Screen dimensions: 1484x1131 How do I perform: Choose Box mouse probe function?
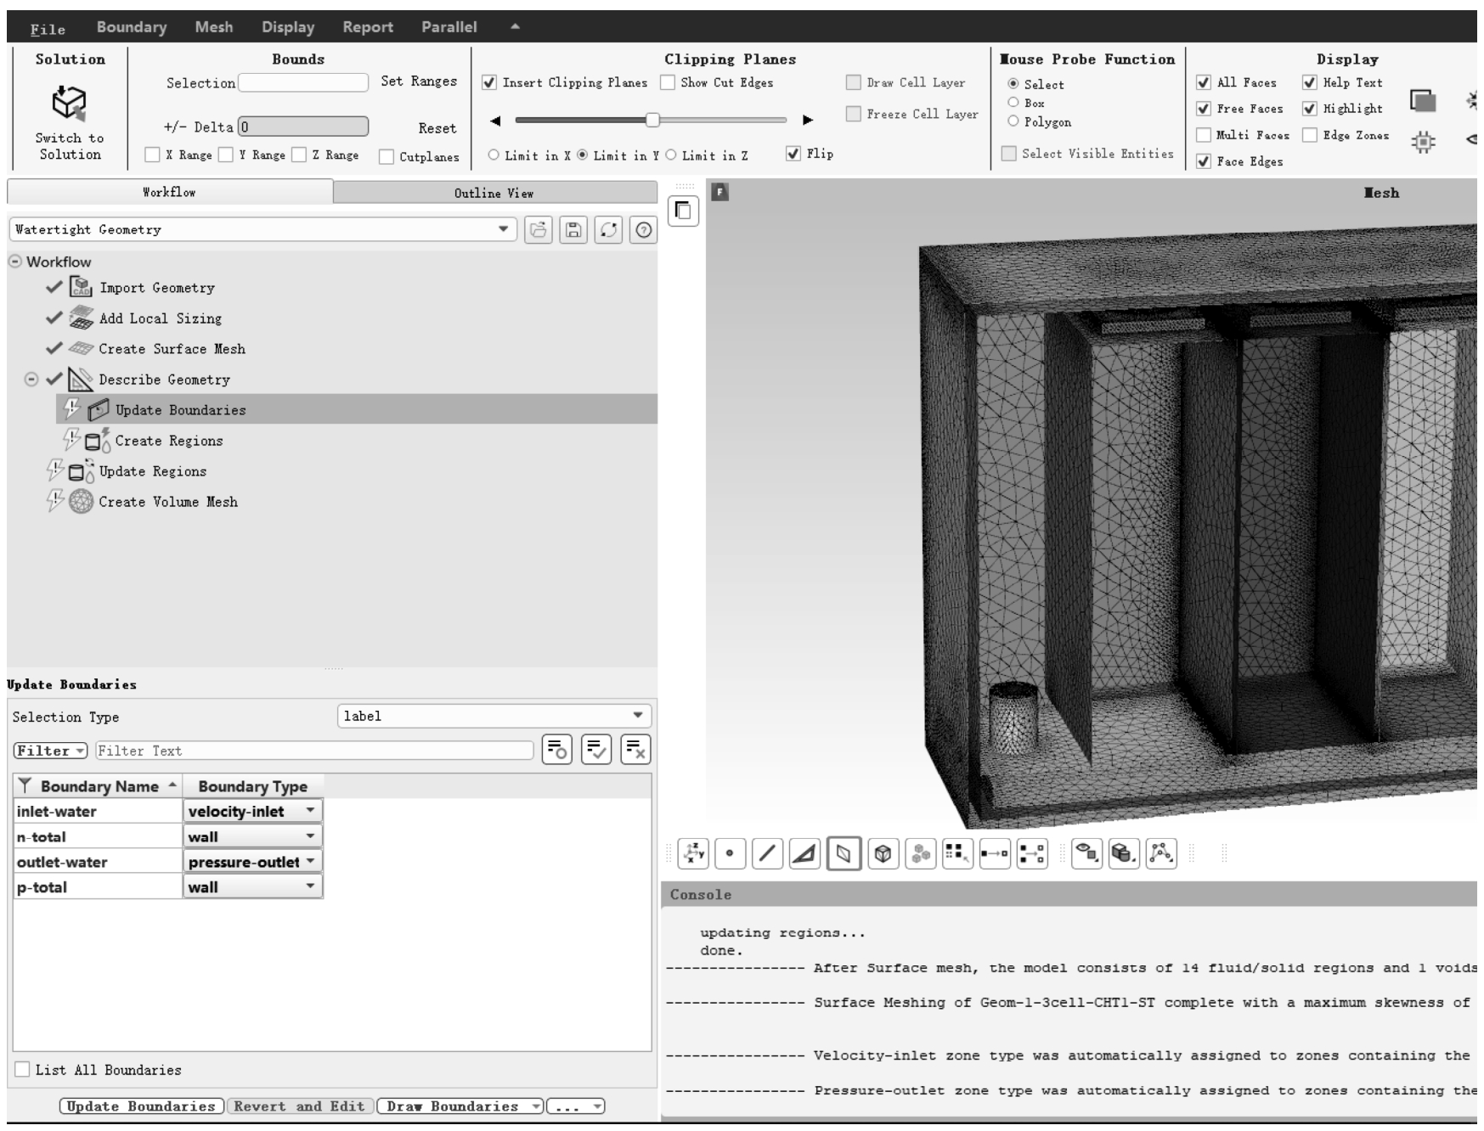click(1013, 103)
